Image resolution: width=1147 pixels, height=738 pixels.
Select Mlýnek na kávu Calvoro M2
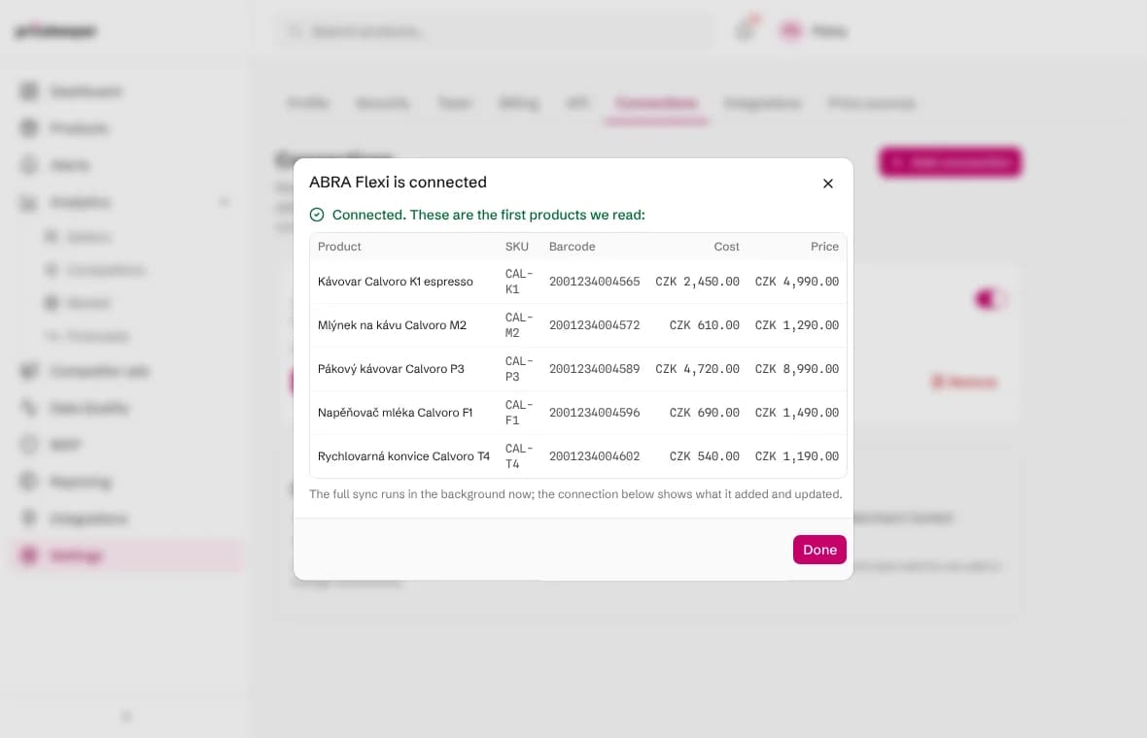click(x=392, y=325)
